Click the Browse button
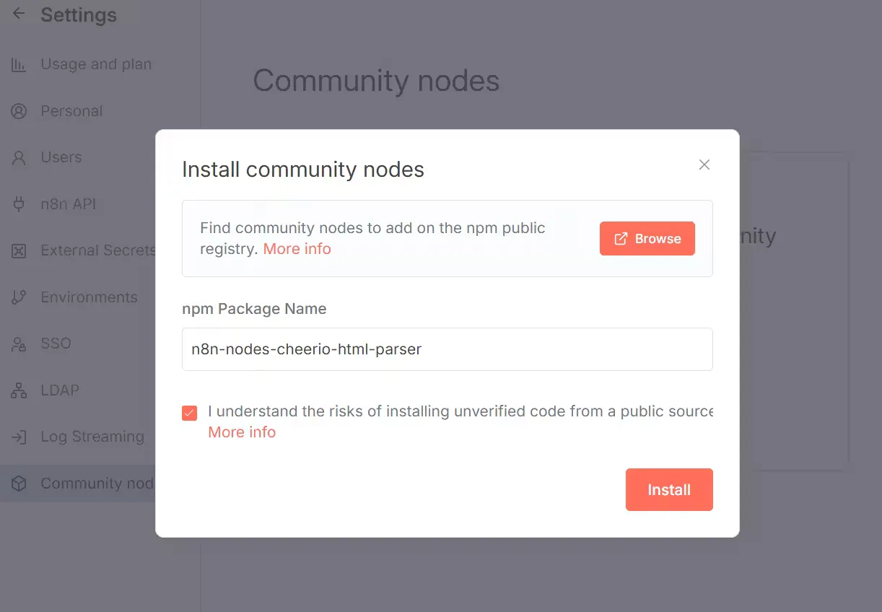The height and width of the screenshot is (612, 882). point(647,238)
